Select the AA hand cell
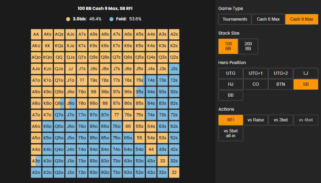321x183 pixels. [36, 34]
